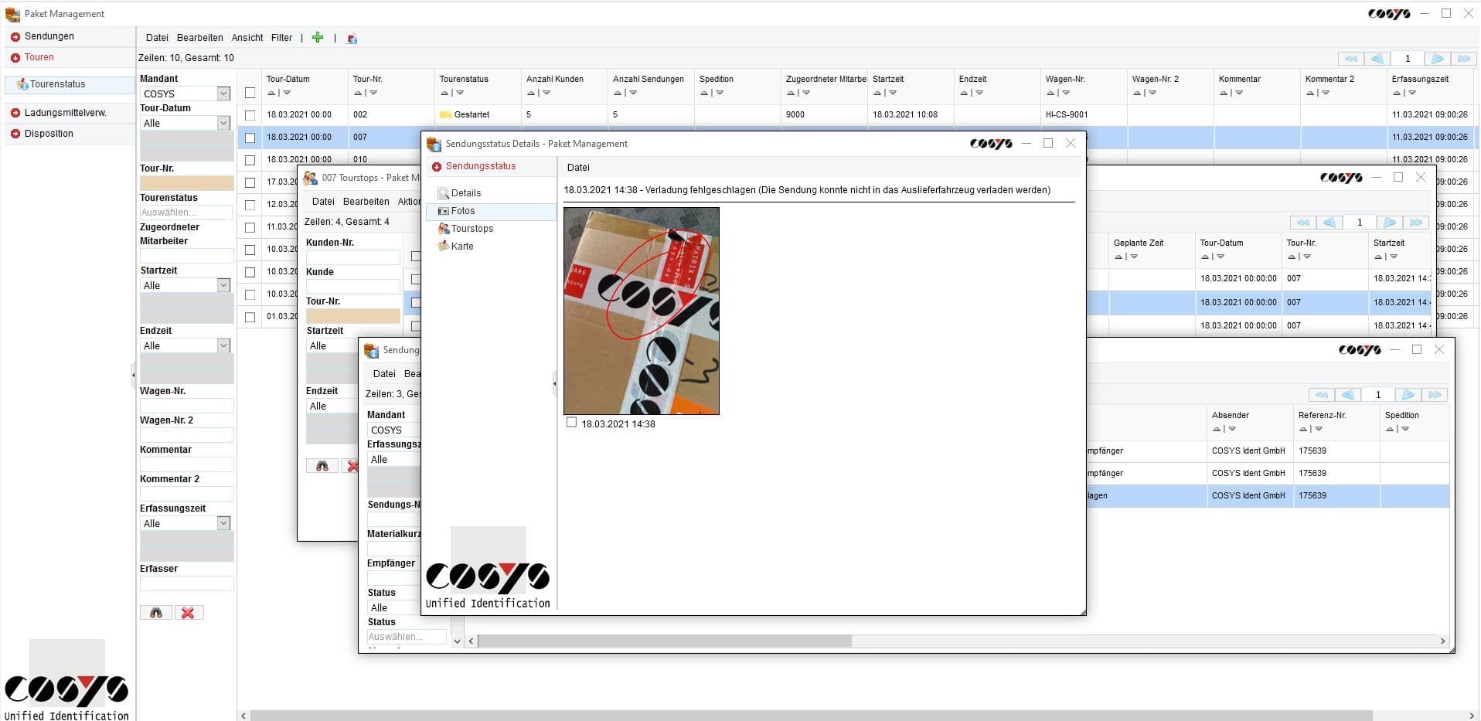Open the Endzeit Alle dropdown in main filter

223,345
